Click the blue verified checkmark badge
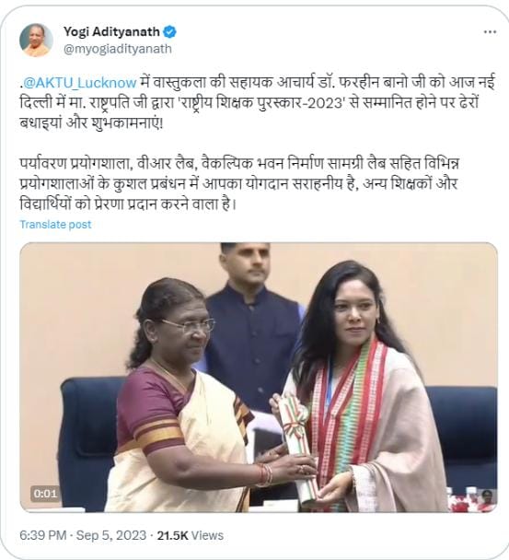Screen dimensions: 509x560 pyautogui.click(x=169, y=32)
